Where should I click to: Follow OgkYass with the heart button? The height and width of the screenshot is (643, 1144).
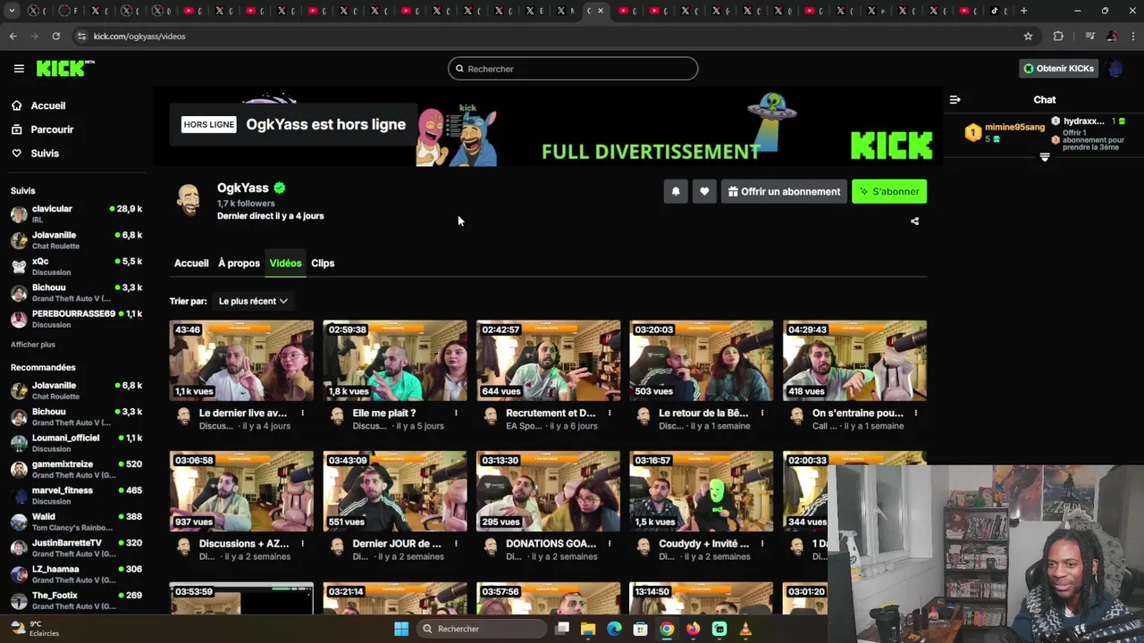point(704,191)
